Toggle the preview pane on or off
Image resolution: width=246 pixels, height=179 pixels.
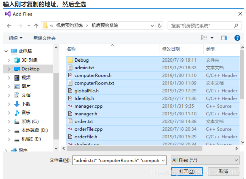(x=224, y=38)
